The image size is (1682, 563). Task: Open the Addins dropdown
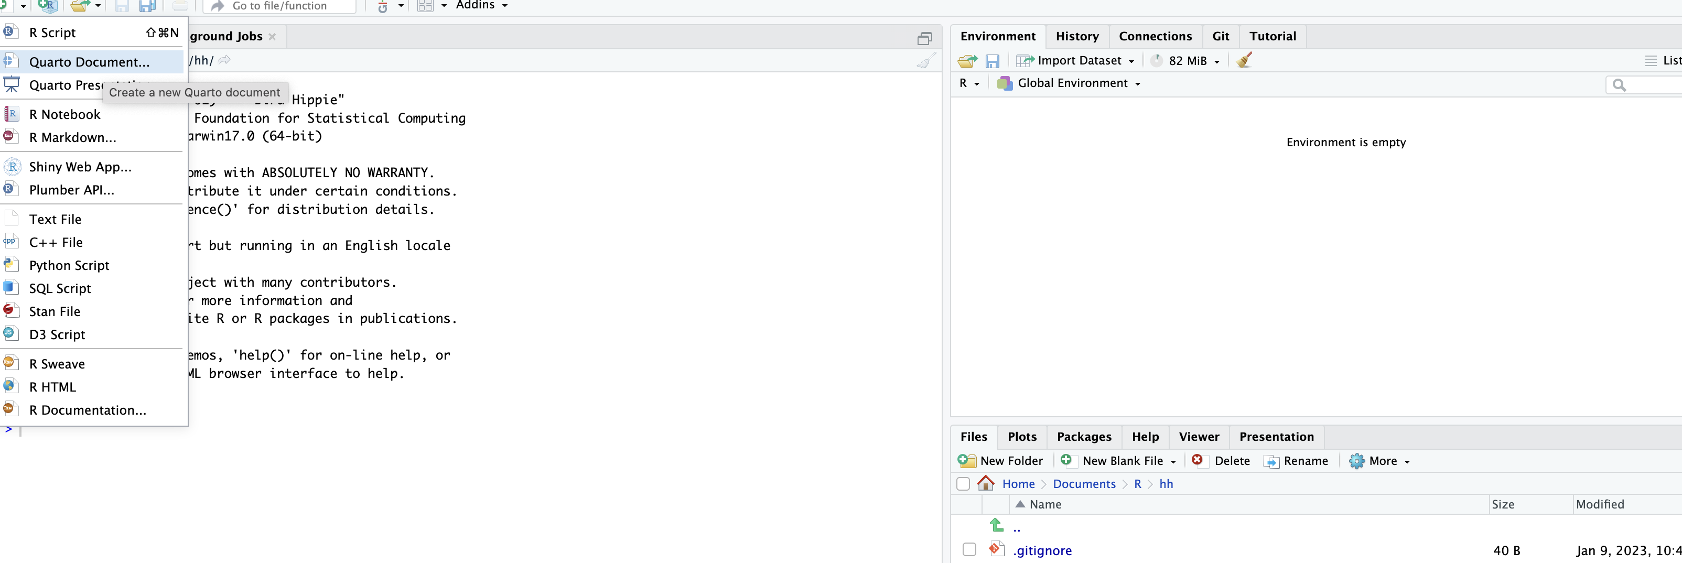tap(482, 5)
